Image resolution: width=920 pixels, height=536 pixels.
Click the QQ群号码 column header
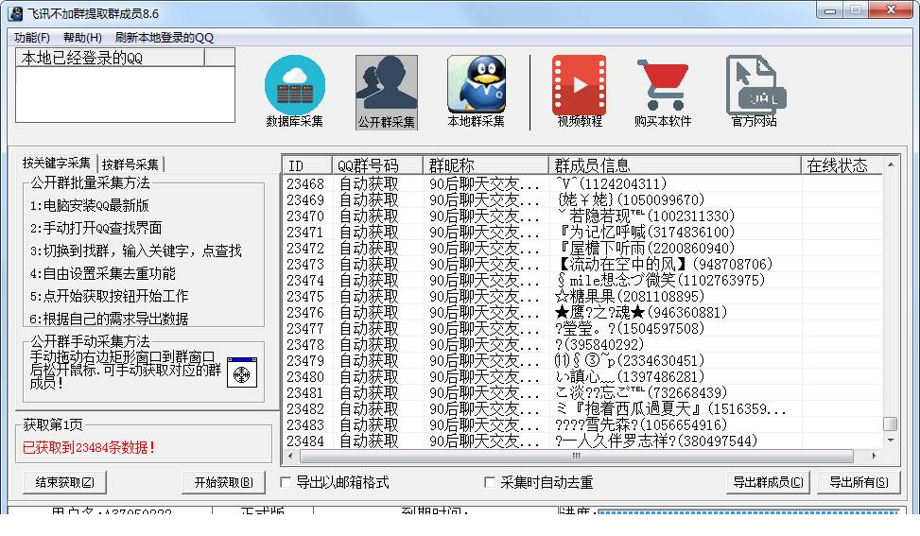tap(377, 165)
